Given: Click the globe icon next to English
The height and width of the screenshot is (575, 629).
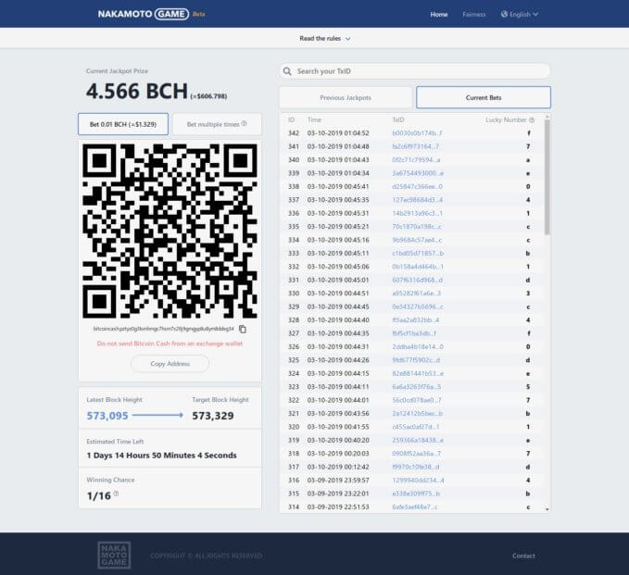Looking at the screenshot, I should click(504, 15).
